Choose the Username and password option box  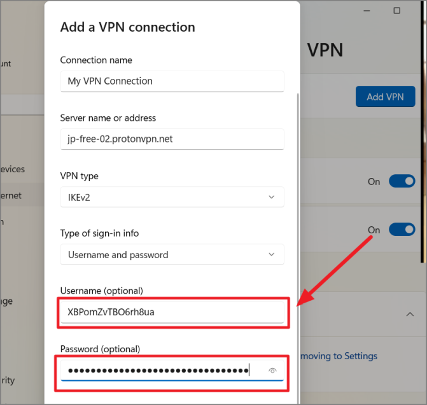(x=172, y=254)
